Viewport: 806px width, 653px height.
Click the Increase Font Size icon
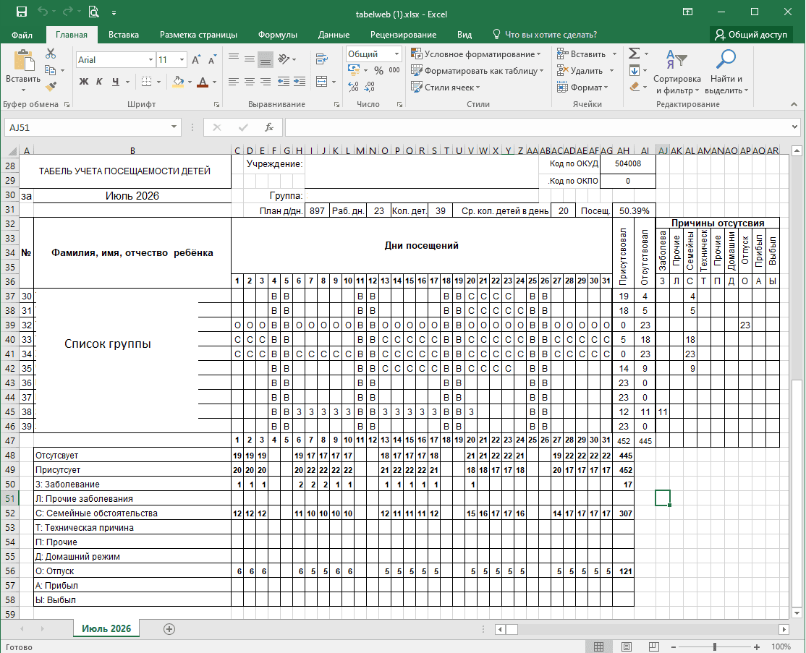click(196, 59)
